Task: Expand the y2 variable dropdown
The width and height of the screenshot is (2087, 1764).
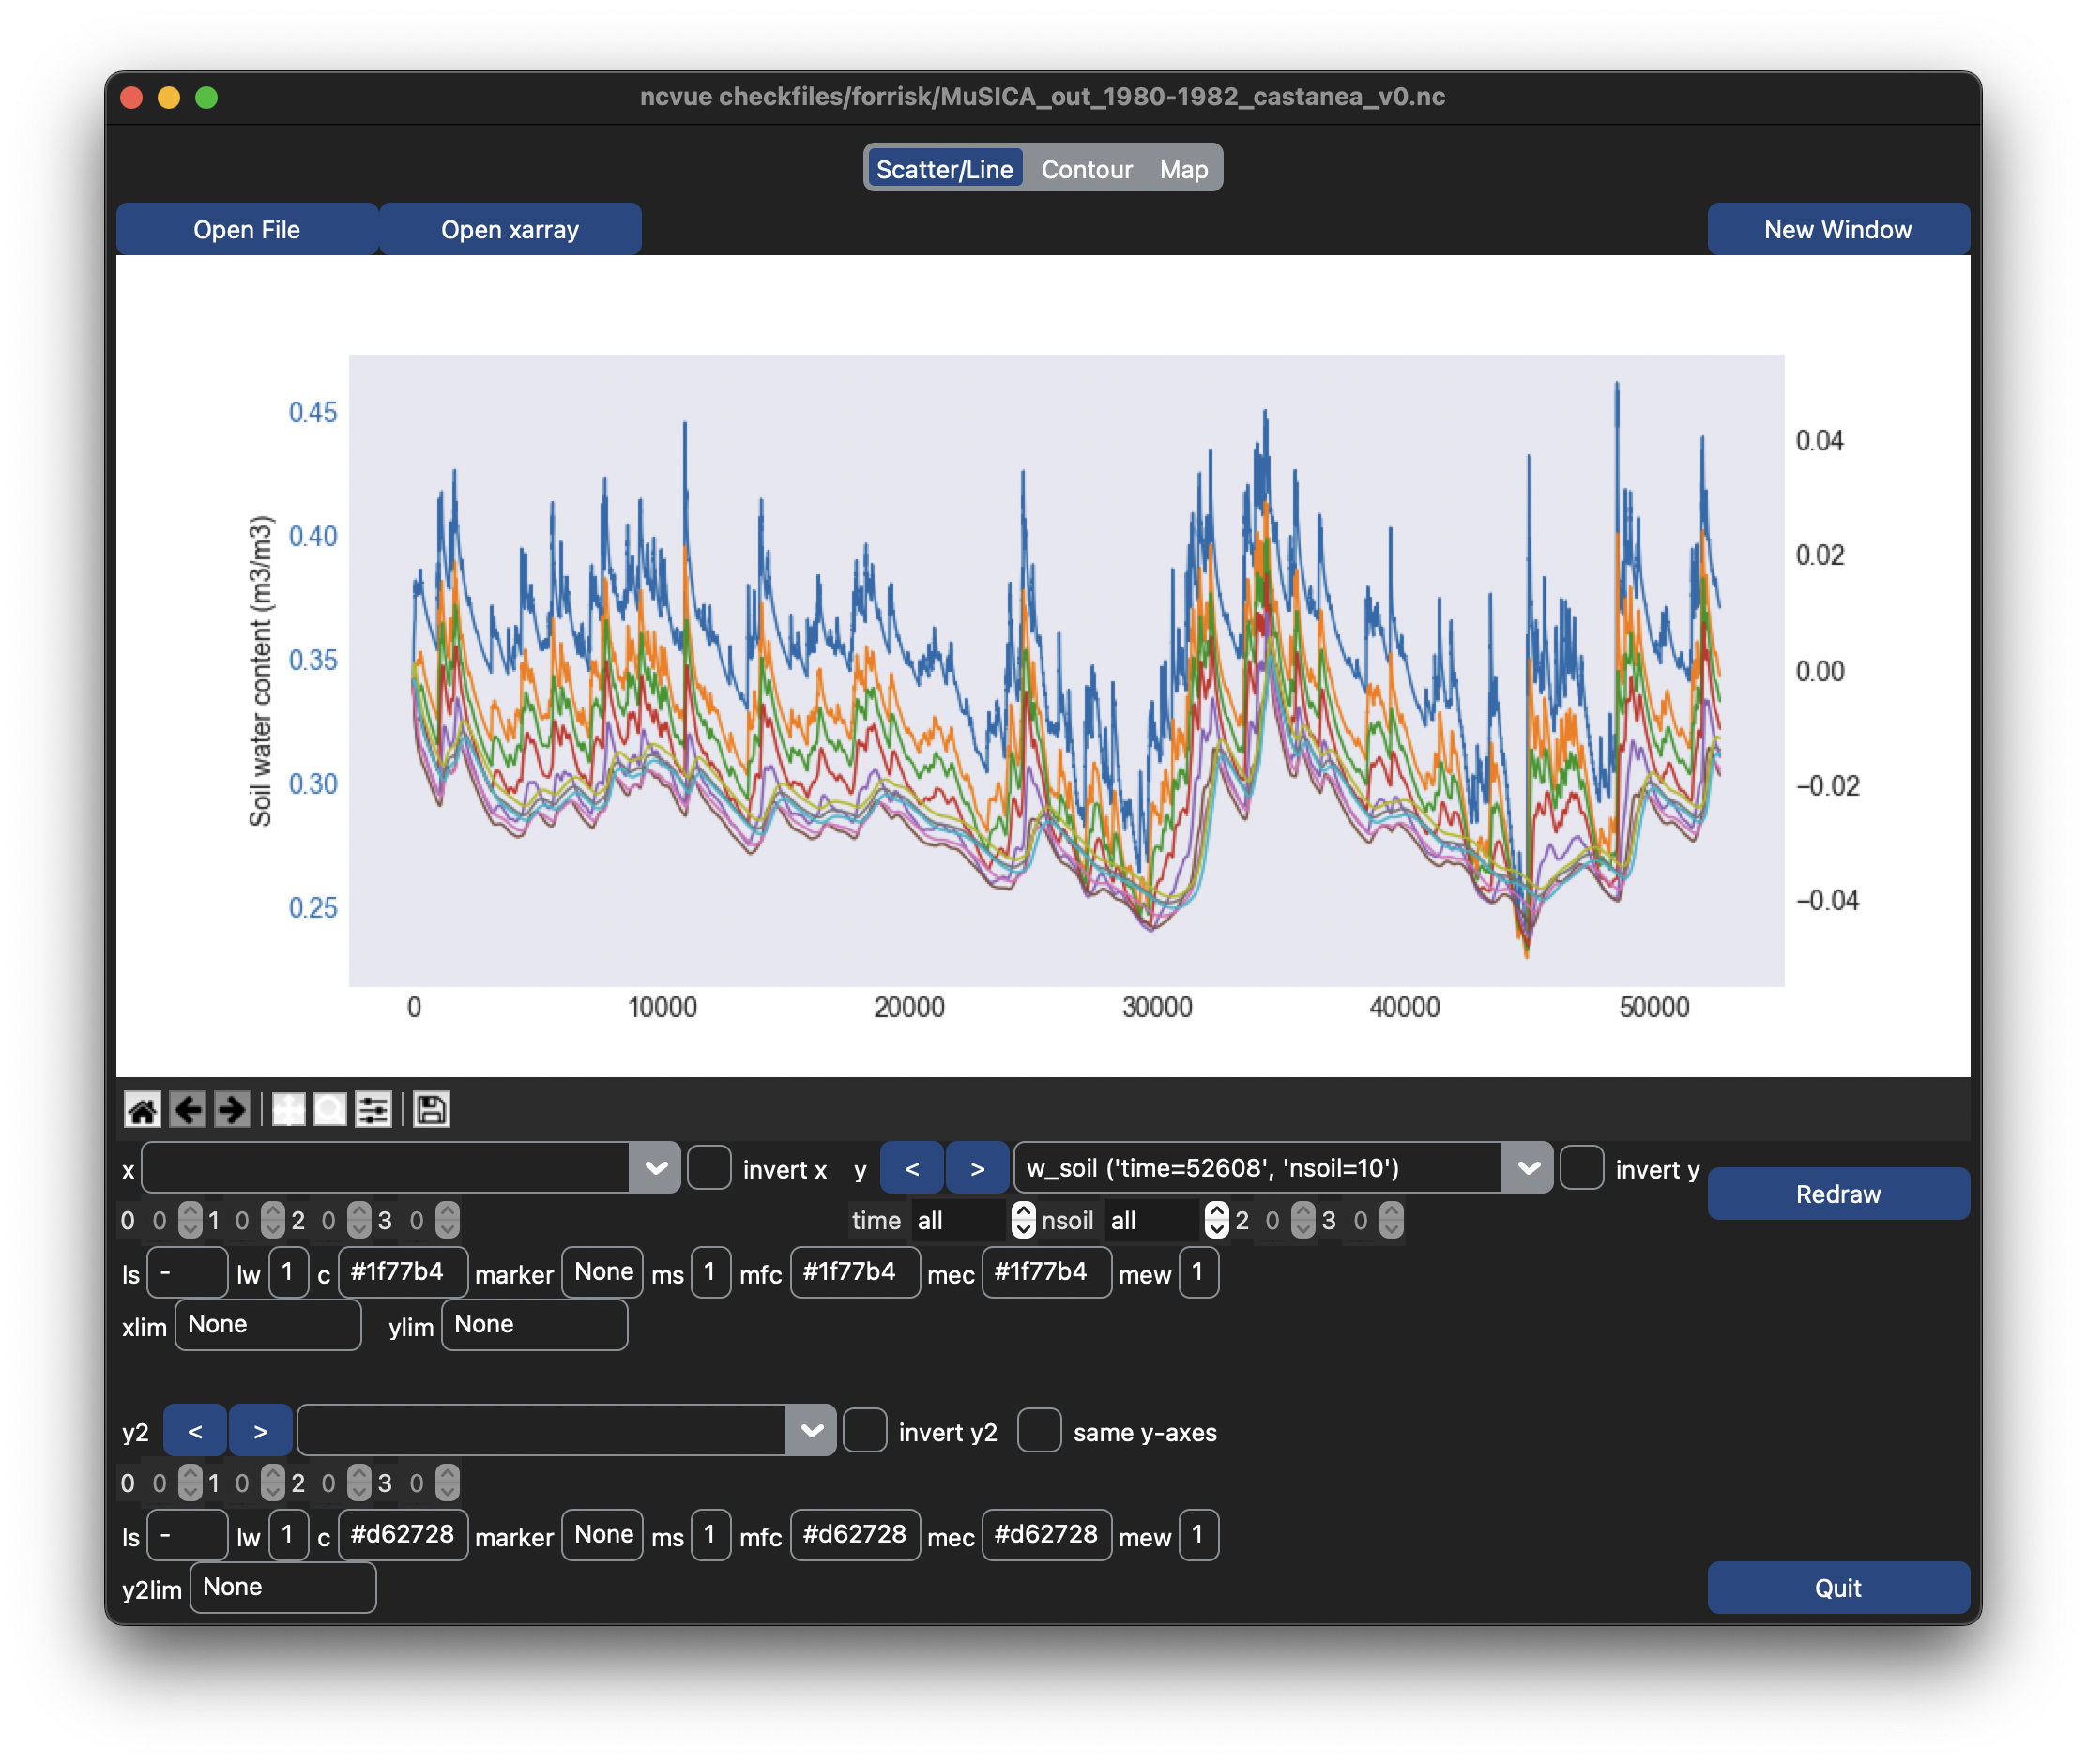Action: pyautogui.click(x=811, y=1431)
